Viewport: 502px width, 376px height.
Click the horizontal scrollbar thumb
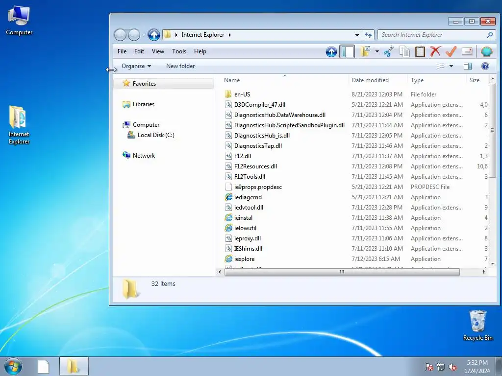(x=342, y=272)
